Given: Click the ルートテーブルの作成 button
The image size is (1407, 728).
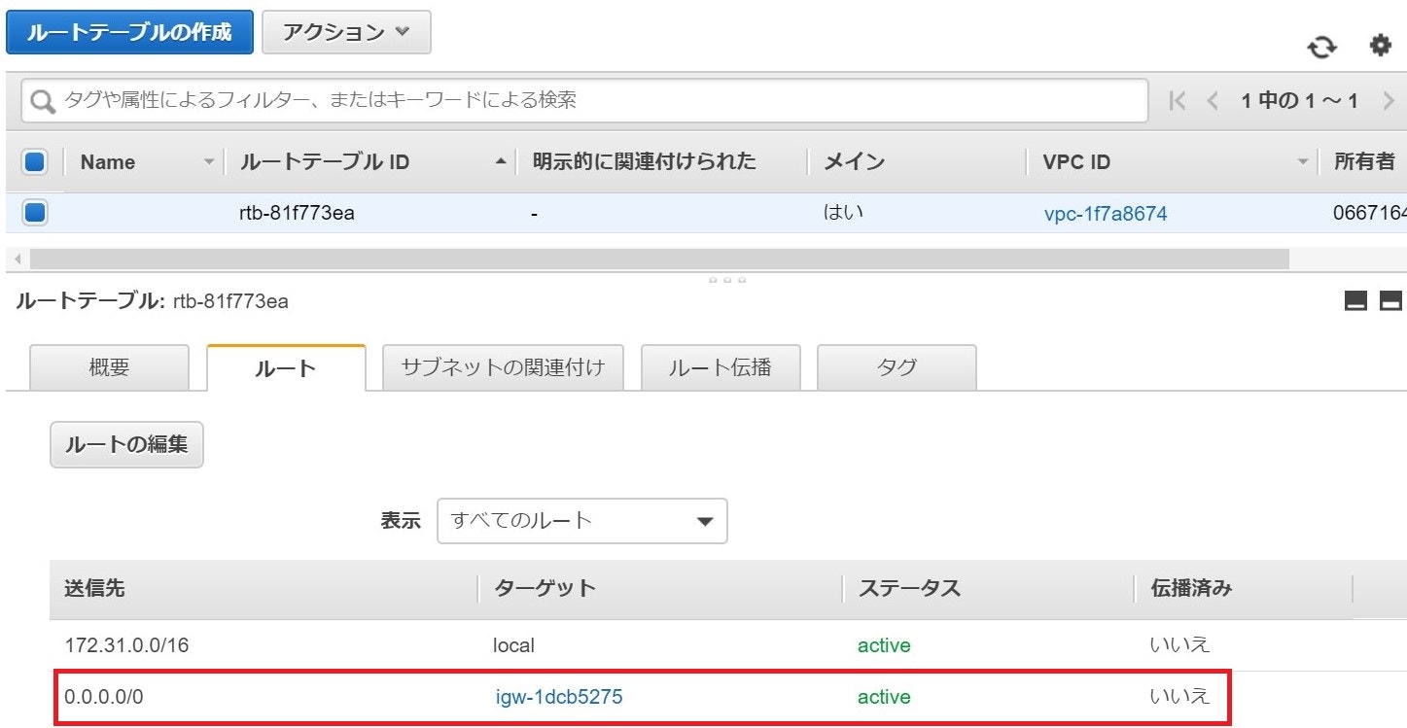Looking at the screenshot, I should tap(129, 32).
